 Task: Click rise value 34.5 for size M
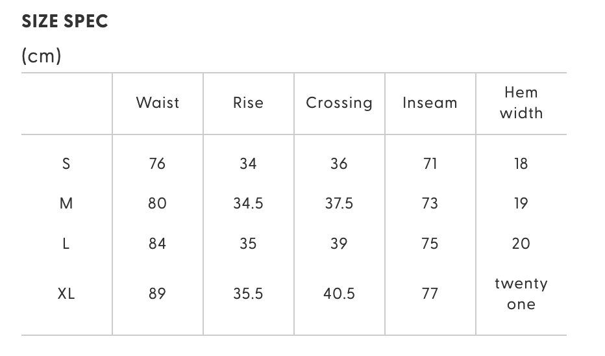[248, 203]
